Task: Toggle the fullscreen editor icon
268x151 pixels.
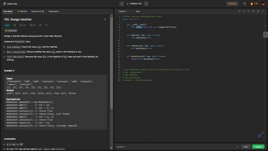Action: click(x=263, y=11)
